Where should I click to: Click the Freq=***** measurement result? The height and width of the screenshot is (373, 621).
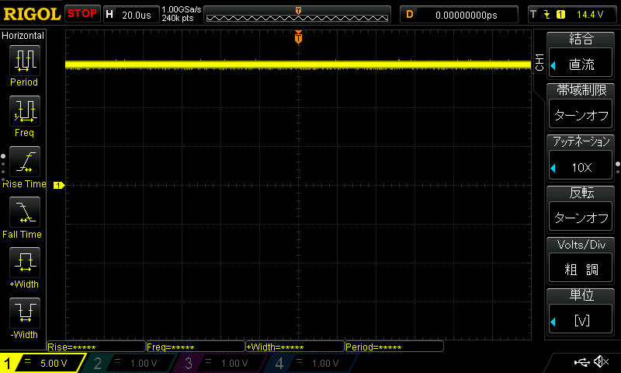coord(196,347)
